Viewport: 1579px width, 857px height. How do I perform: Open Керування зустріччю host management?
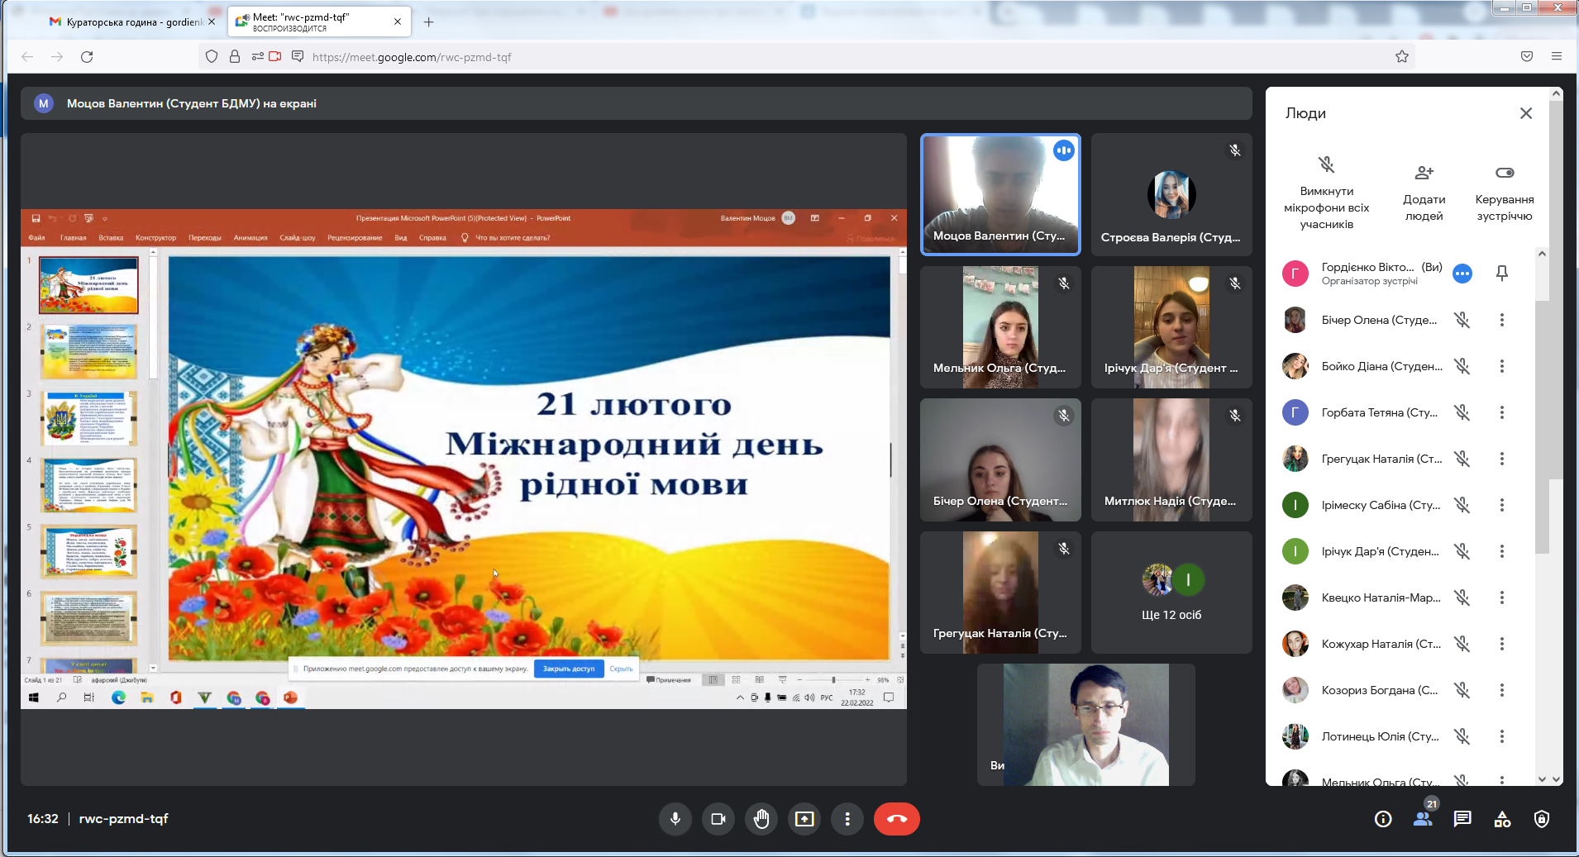(1505, 193)
